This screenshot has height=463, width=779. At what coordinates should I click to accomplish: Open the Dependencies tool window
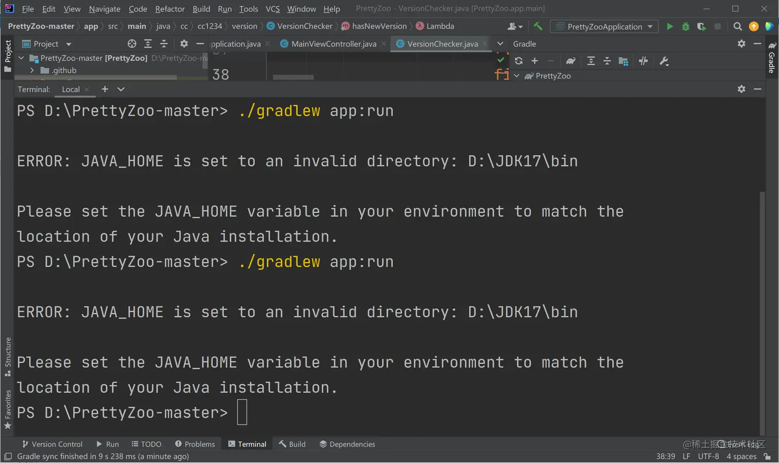coord(347,444)
